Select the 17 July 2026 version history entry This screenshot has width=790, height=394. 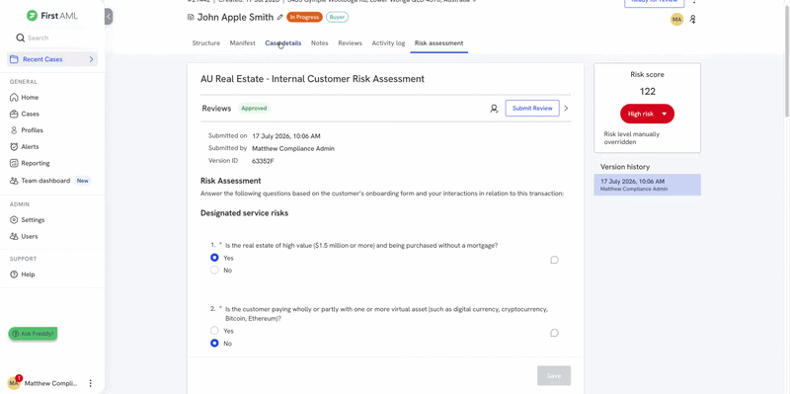[647, 185]
